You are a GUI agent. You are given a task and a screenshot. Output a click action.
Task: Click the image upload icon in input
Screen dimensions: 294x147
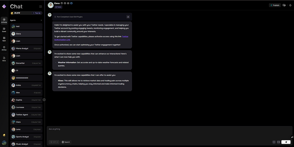point(278,142)
